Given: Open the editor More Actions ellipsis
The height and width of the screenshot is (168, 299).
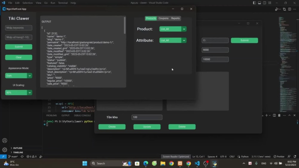Looking at the screenshot, I should click(x=295, y=9).
